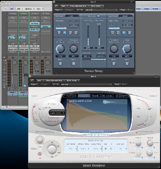Toggle the Beat Sync checkbox
Screen dimensions: 161x169
coord(98,16)
